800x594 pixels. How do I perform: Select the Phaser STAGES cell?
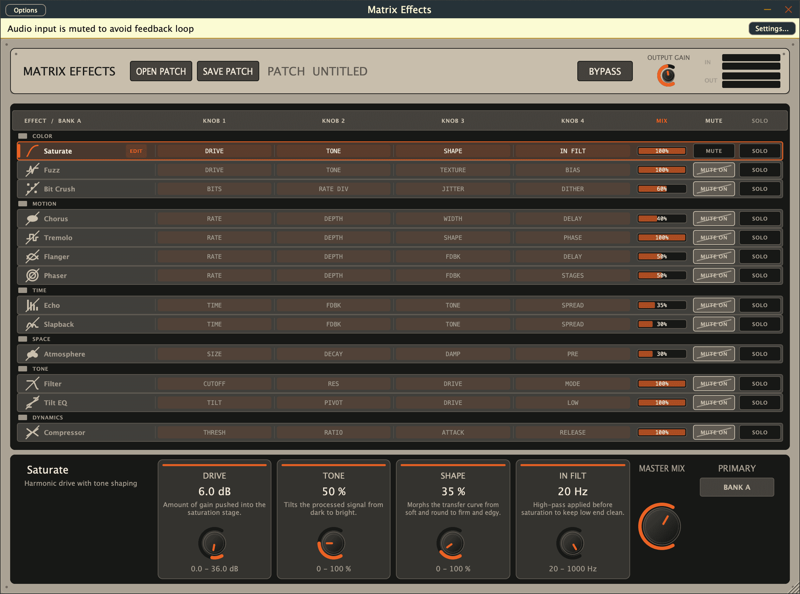click(572, 275)
